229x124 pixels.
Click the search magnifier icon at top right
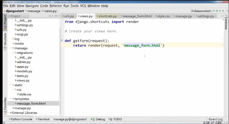pyautogui.click(x=227, y=11)
